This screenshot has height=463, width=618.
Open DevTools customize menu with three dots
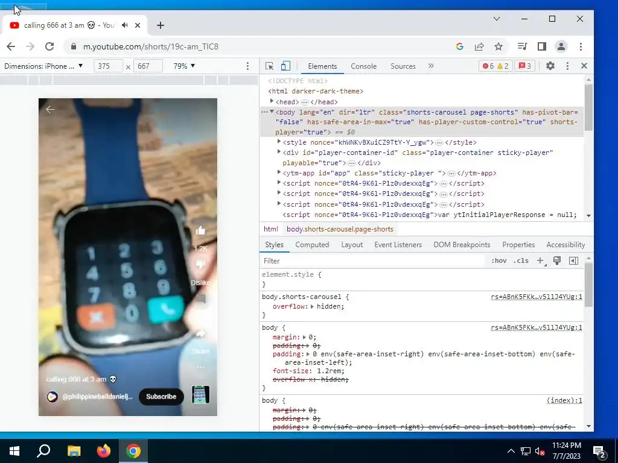(567, 66)
